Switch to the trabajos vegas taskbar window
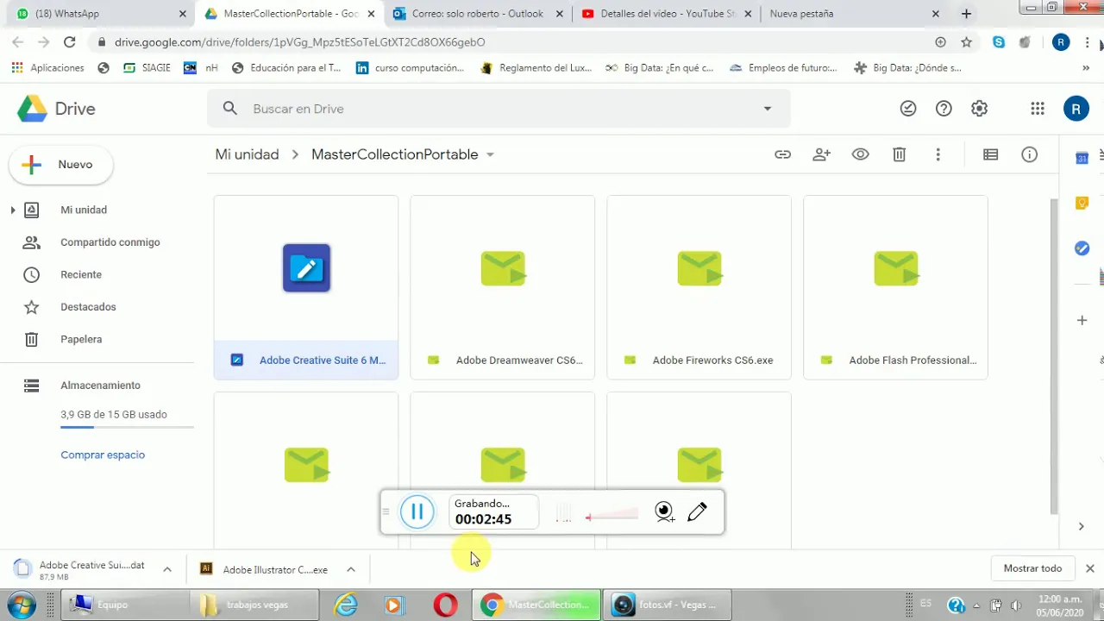This screenshot has width=1104, height=621. [x=255, y=605]
